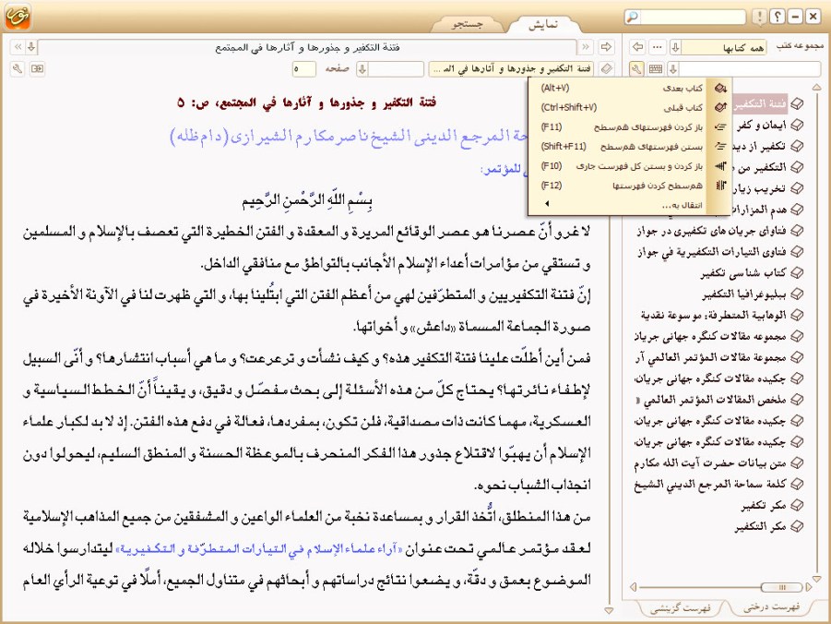Click the ellipsis button beside همه کتابها

tap(658, 47)
